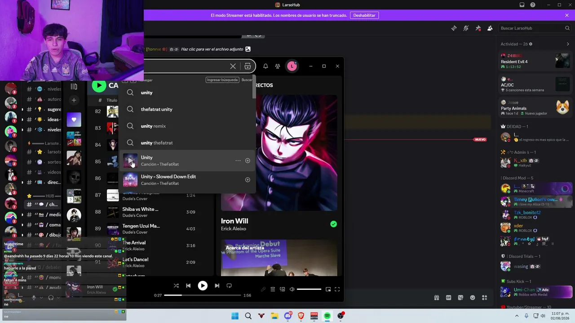Open the Liked Songs heart playlist
This screenshot has width=575, height=323.
click(74, 120)
